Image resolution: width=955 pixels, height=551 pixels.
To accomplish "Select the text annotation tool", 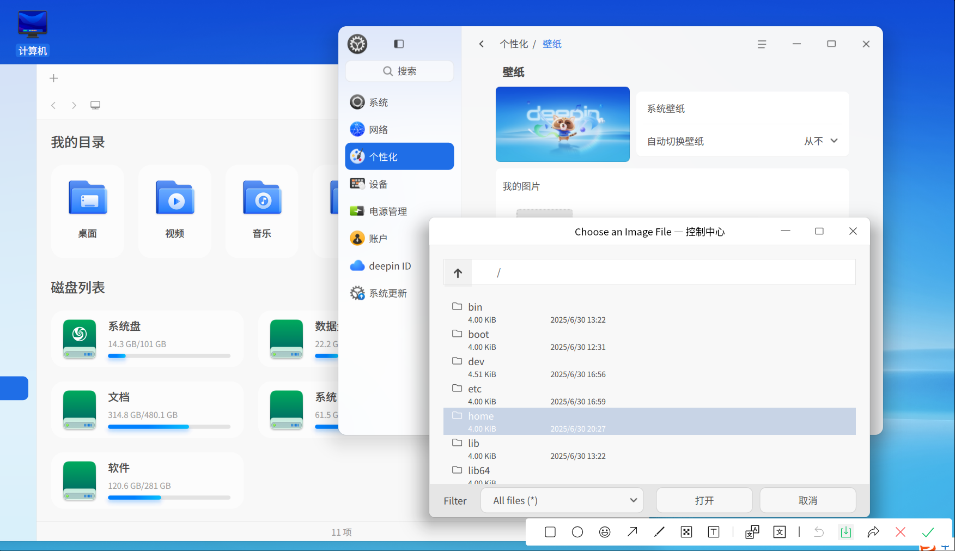I will (x=714, y=532).
